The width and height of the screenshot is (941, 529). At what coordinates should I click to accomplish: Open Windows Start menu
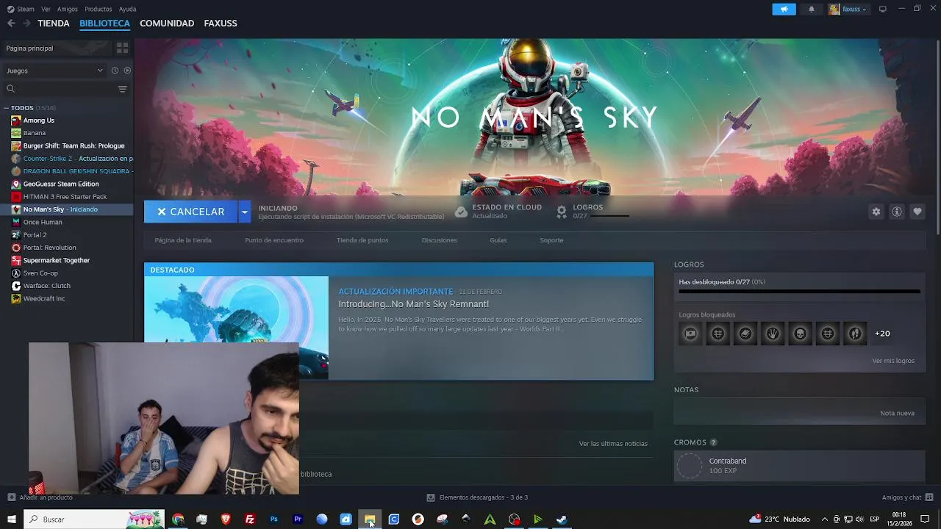tap(12, 519)
